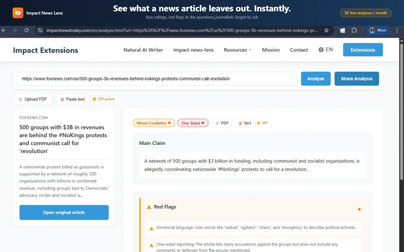Go to the Mission page
The height and width of the screenshot is (252, 404).
click(x=271, y=50)
